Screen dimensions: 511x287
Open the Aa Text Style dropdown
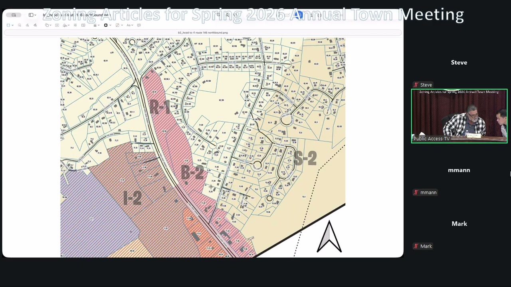click(x=130, y=25)
